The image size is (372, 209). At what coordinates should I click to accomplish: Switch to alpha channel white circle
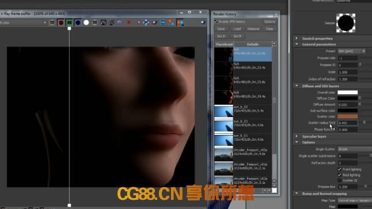pyautogui.click(x=86, y=22)
